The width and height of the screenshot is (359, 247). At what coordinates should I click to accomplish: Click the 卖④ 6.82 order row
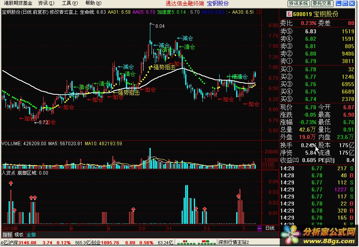[317, 39]
